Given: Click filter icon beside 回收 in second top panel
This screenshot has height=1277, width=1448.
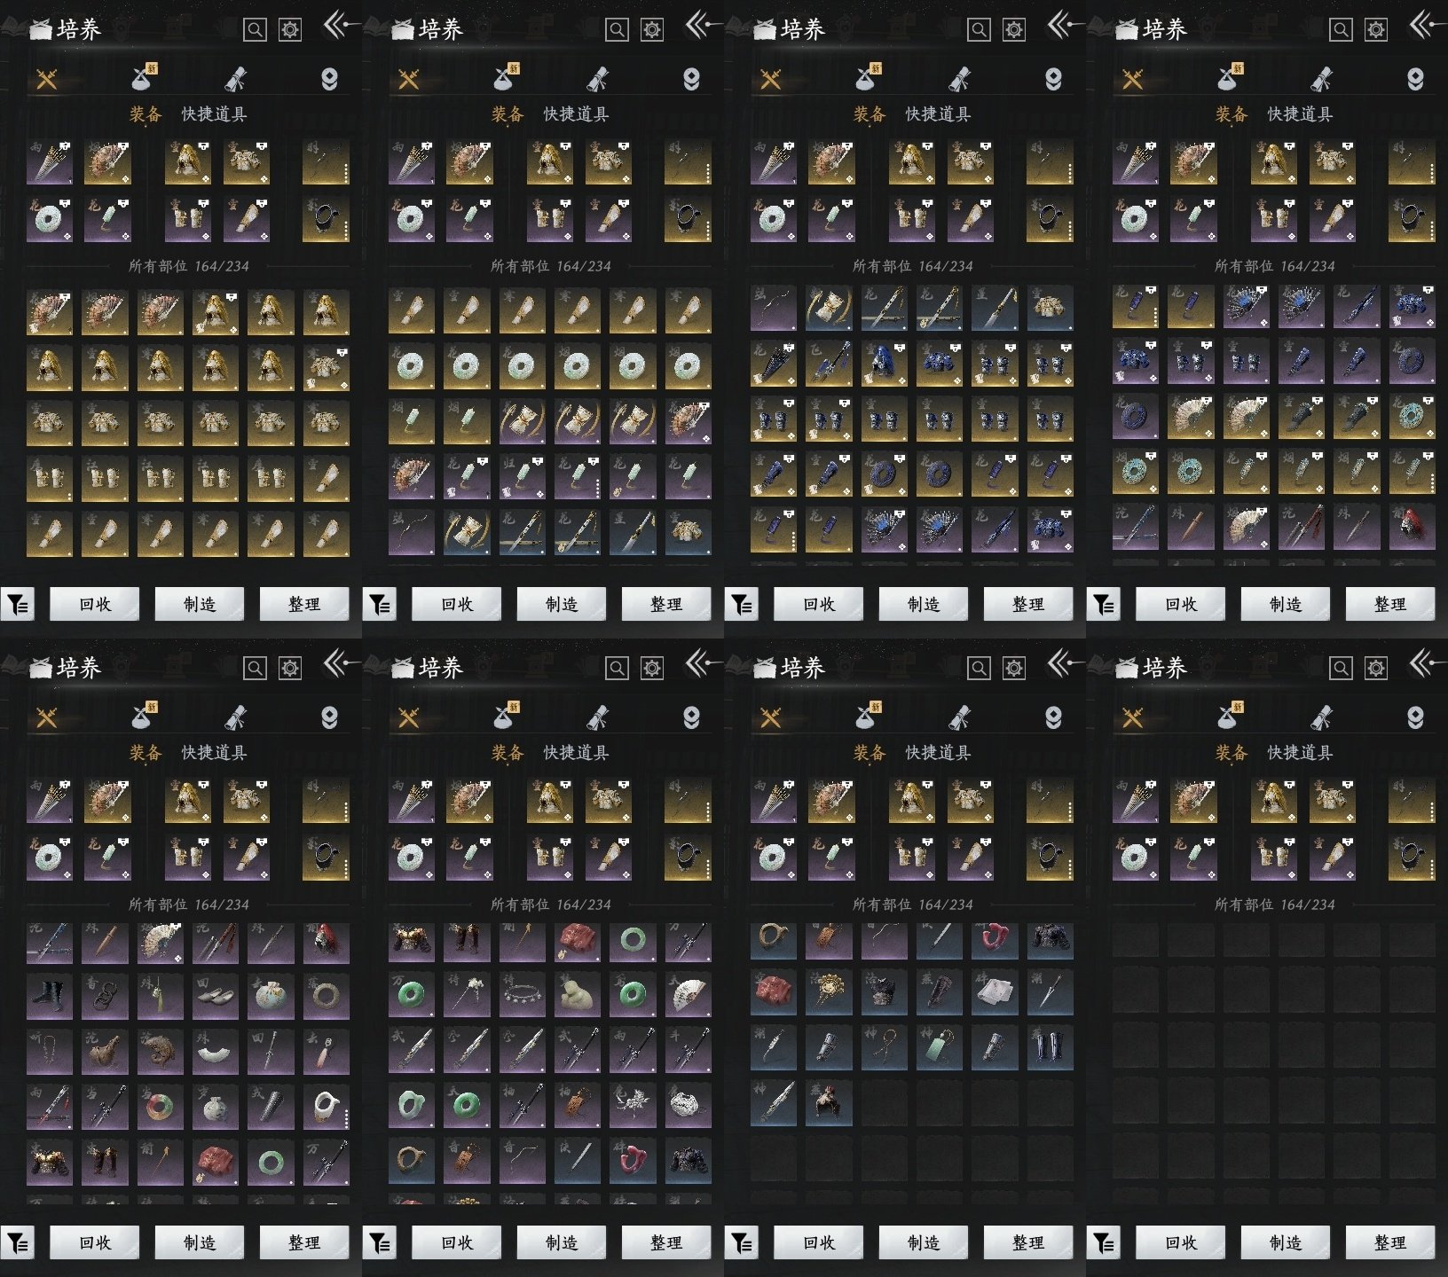Looking at the screenshot, I should pyautogui.click(x=380, y=605).
